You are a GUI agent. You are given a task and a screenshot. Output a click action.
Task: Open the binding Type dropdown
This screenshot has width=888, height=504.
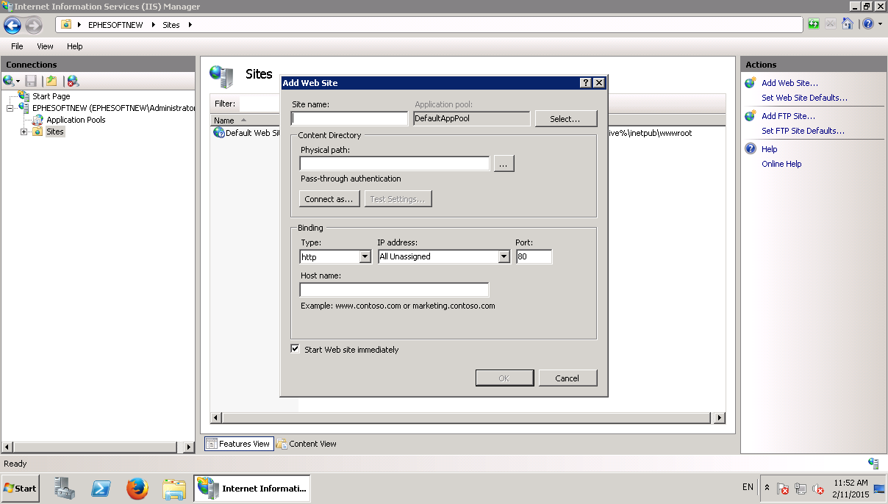click(x=365, y=256)
